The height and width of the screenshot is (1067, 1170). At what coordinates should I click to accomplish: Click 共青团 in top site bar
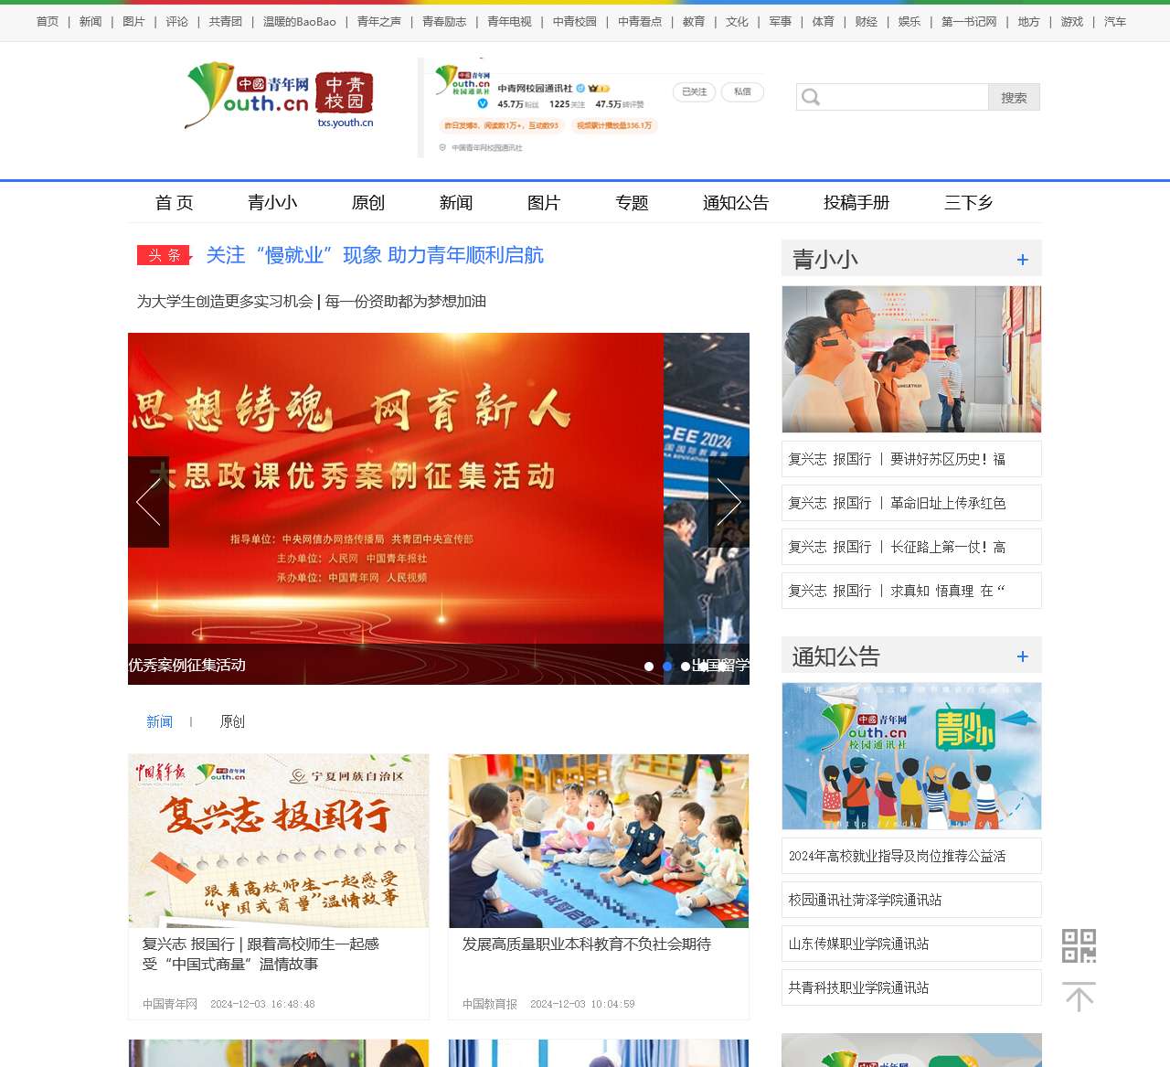click(x=225, y=21)
